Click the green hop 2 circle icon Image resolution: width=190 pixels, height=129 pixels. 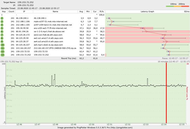pyautogui.click(x=2, y=18)
